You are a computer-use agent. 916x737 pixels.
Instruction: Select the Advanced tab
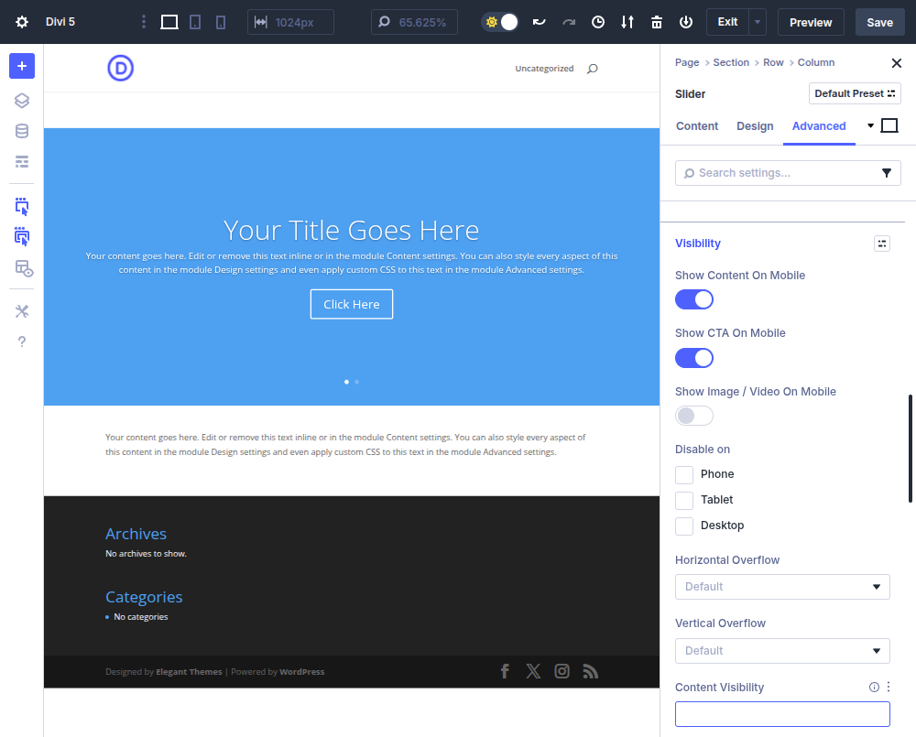pos(818,126)
